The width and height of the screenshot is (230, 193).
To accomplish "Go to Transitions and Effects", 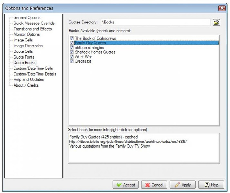I will pyautogui.click(x=33, y=29).
